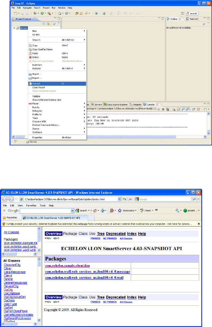212x327 pixels.
Task: Switch to Data Source Explorer tab
Action: pyautogui.click(x=116, y=104)
